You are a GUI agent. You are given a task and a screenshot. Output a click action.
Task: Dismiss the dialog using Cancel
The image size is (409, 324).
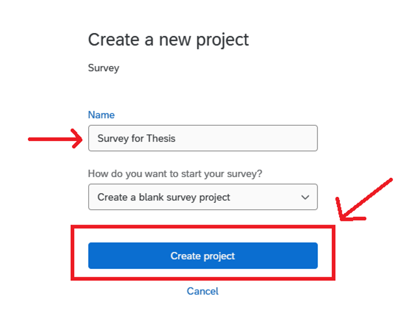click(202, 291)
